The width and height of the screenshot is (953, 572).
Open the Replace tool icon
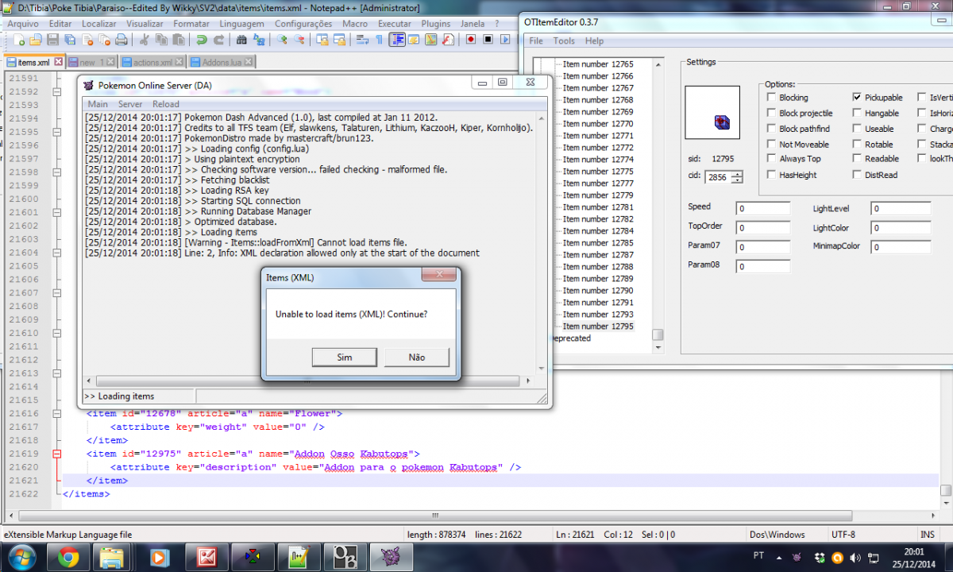[260, 40]
